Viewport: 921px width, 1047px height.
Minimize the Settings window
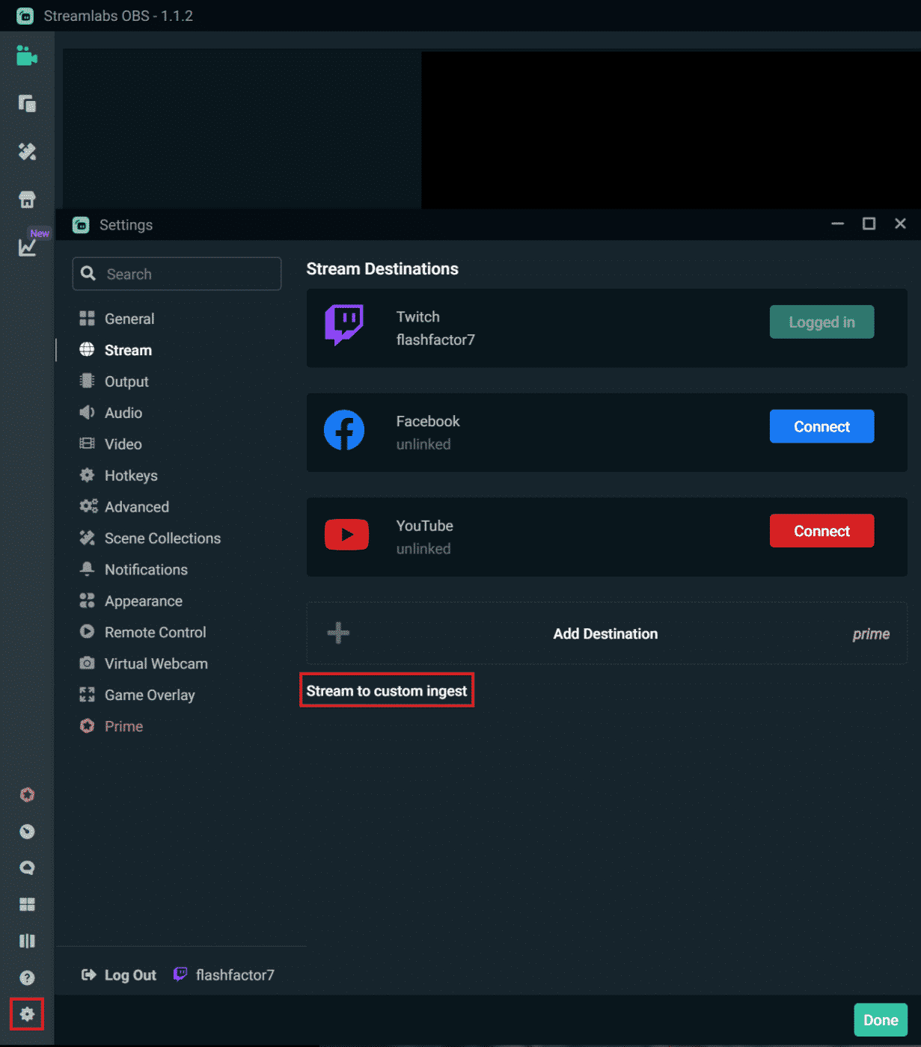(x=837, y=224)
